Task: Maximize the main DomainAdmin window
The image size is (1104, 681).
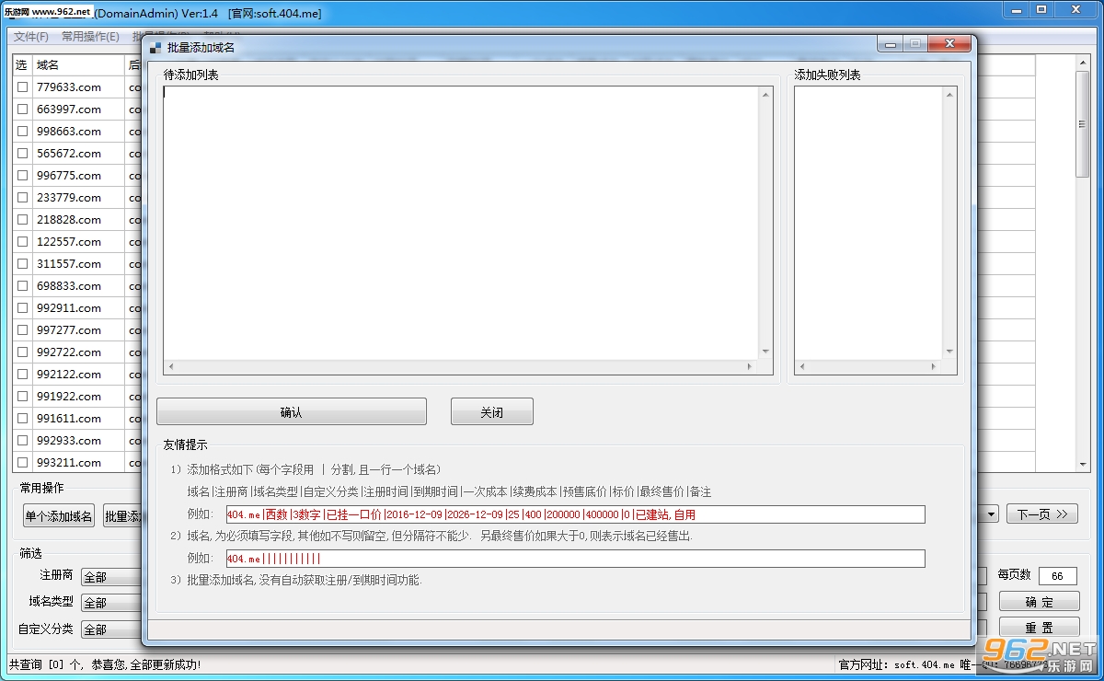Action: 1041,10
